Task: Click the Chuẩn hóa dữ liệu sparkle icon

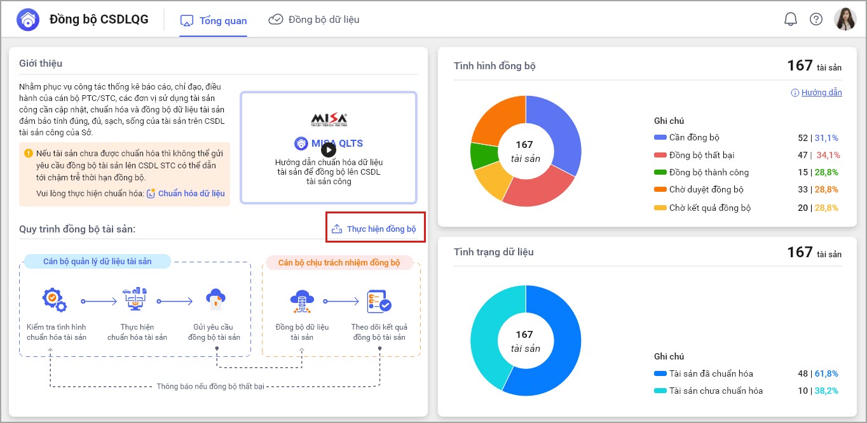Action: click(x=151, y=193)
